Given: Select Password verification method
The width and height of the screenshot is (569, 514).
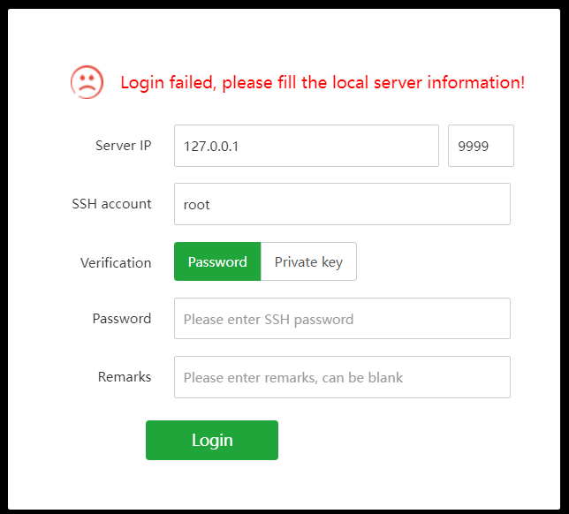Looking at the screenshot, I should 217,261.
